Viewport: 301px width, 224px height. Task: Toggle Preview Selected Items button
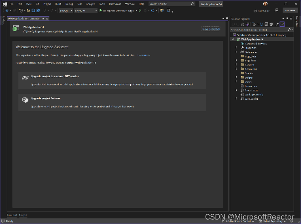click(x=282, y=24)
